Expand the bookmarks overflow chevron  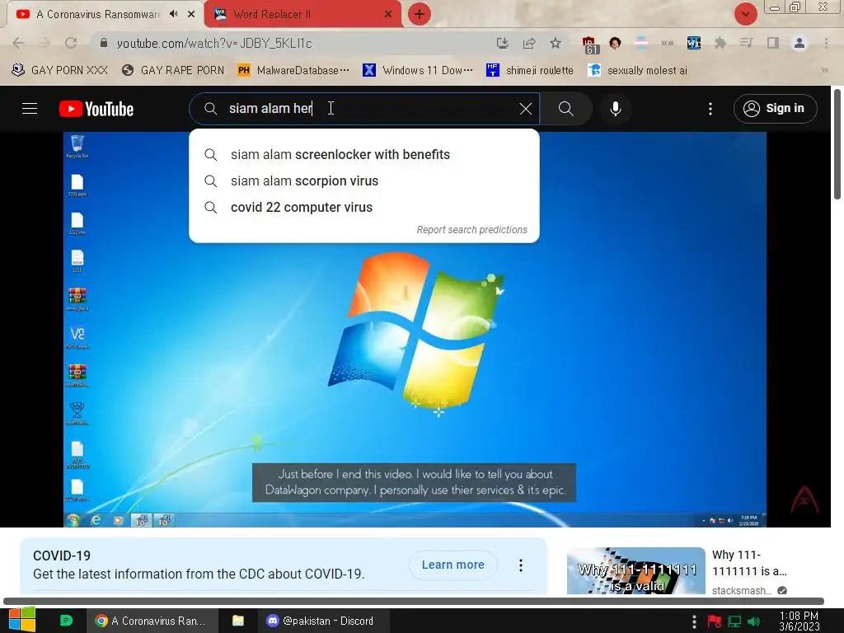pos(824,70)
